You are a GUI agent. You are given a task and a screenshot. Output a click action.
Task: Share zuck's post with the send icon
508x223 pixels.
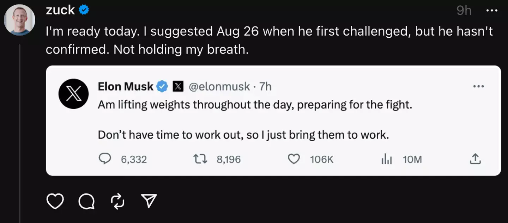tap(149, 201)
